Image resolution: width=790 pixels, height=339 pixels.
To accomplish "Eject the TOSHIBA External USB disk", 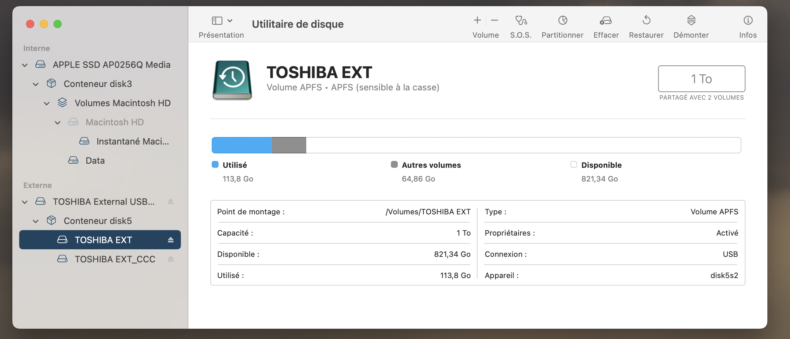I will point(171,202).
